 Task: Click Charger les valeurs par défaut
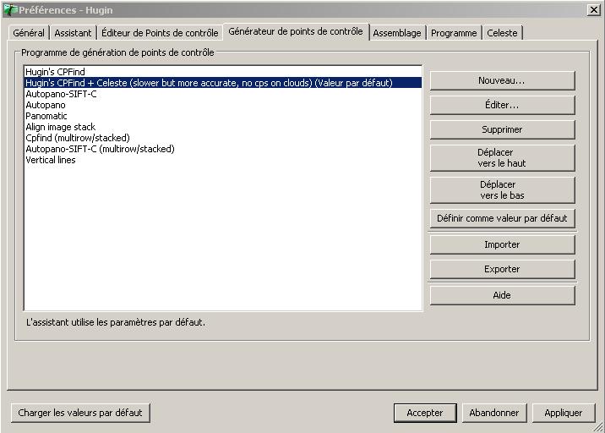coord(80,413)
